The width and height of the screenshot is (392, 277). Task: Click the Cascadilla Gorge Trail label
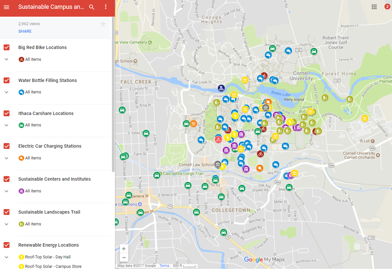(183, 173)
